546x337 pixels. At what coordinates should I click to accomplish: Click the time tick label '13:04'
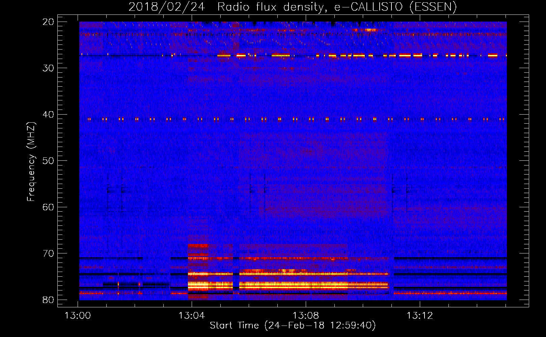(x=192, y=316)
